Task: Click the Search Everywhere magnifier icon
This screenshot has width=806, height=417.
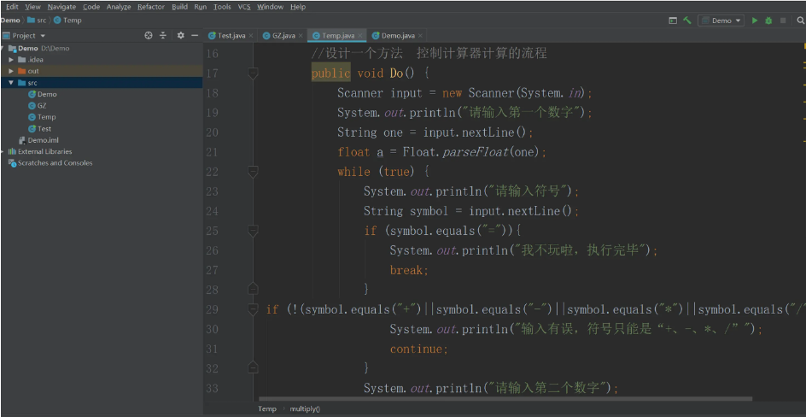Action: [800, 21]
